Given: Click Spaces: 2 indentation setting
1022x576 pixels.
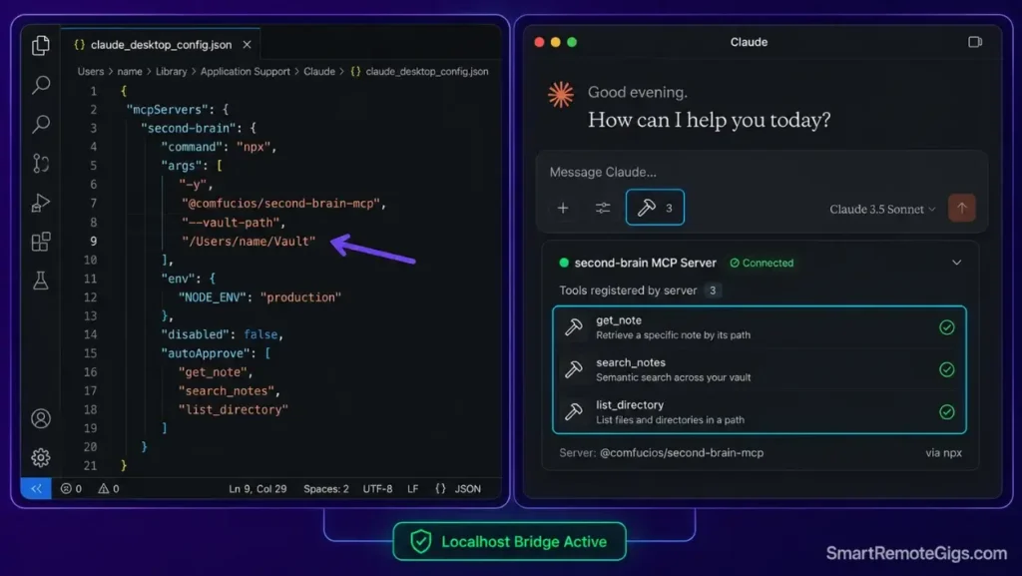Looking at the screenshot, I should 326,489.
